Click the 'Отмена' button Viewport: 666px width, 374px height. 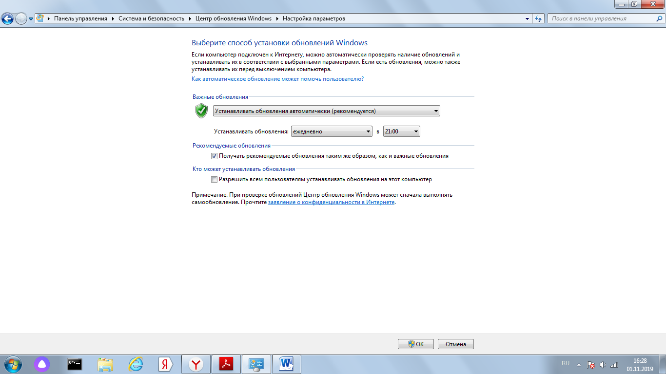456,344
